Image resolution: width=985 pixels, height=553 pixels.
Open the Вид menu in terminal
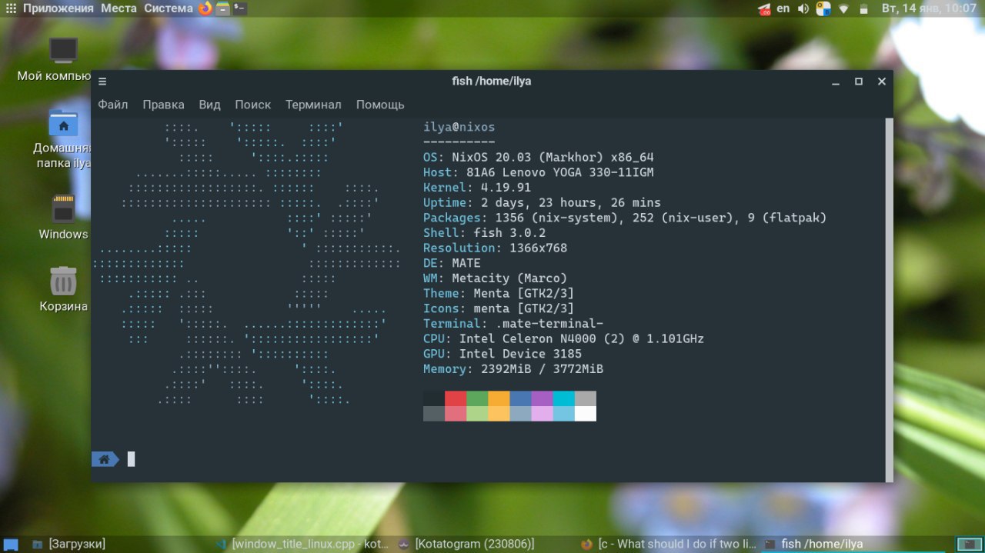click(x=209, y=105)
